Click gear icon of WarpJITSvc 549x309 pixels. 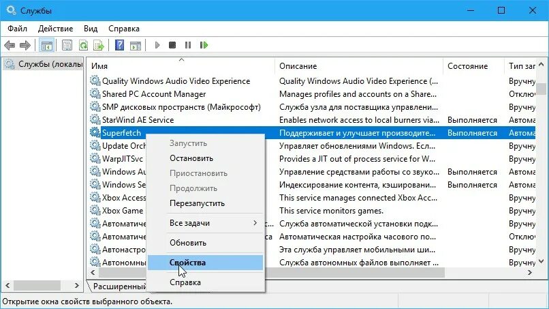pyautogui.click(x=95, y=158)
